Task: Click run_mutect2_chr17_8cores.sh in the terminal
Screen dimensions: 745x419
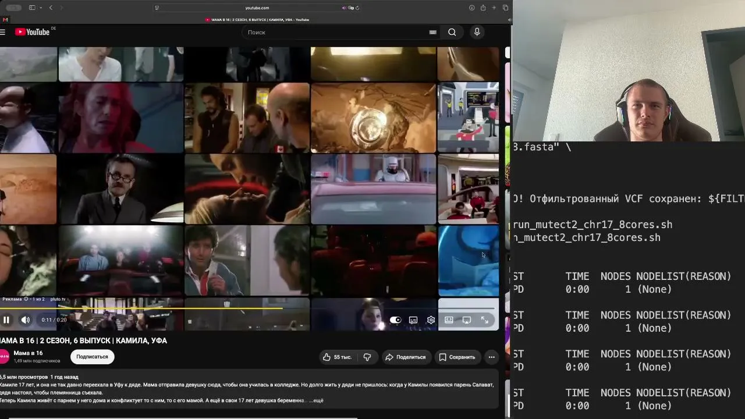Action: (593, 225)
